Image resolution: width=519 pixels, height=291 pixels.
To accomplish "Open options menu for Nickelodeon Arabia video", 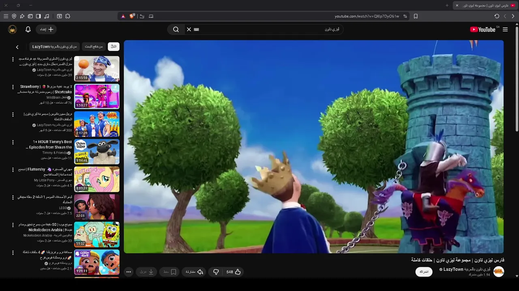I will [13, 225].
